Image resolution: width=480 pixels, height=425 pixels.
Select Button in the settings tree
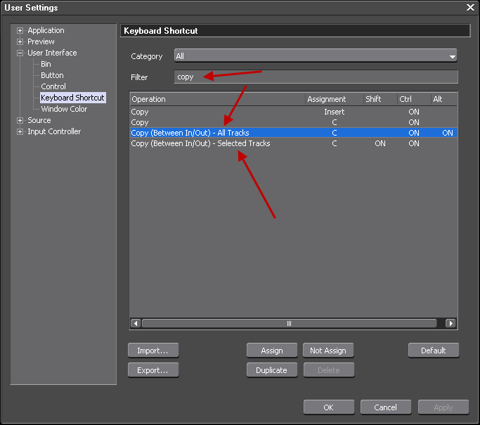pyautogui.click(x=52, y=75)
